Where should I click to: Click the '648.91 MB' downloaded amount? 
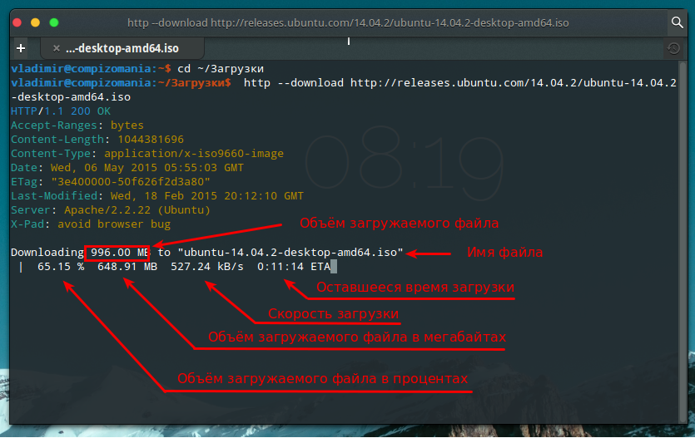[127, 267]
